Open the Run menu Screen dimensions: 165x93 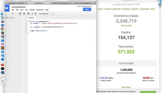click(x=27, y=10)
